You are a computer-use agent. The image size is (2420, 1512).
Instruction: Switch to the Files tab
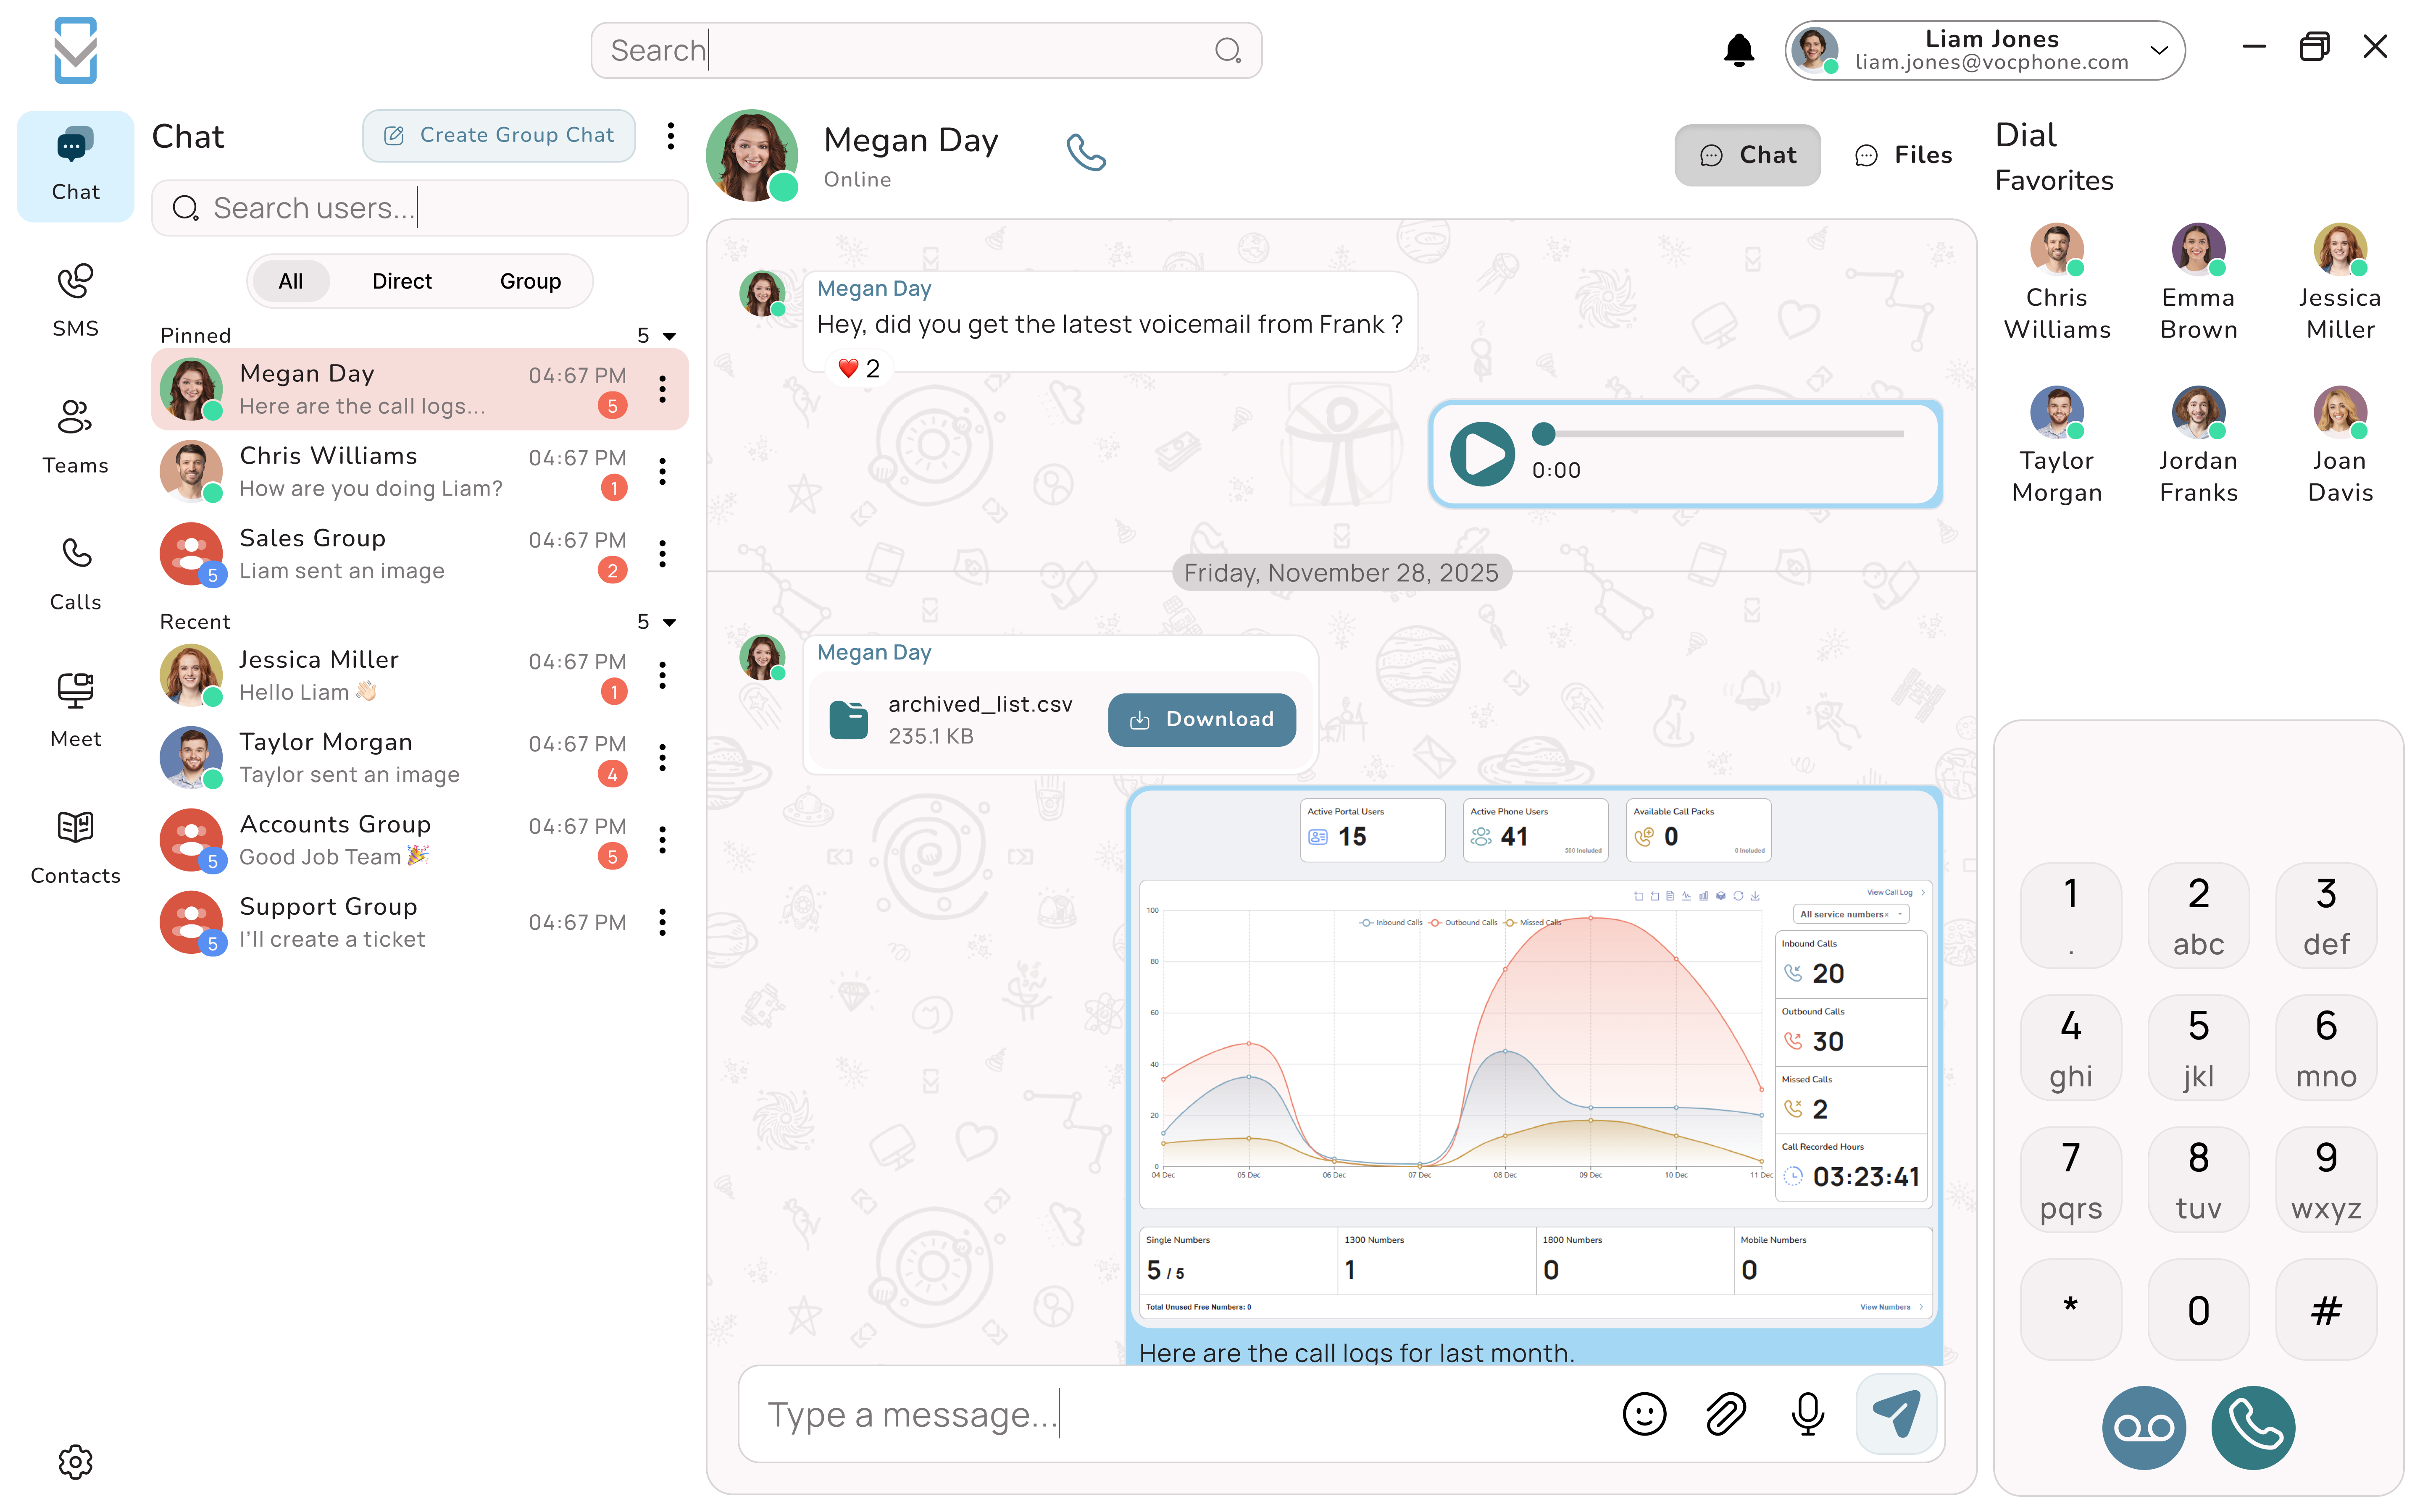1903,154
